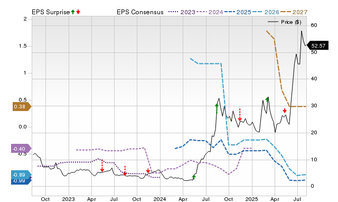This screenshot has width=338, height=202.
Task: Click the purple -0.40 consensus value tag
Action: [x=21, y=149]
